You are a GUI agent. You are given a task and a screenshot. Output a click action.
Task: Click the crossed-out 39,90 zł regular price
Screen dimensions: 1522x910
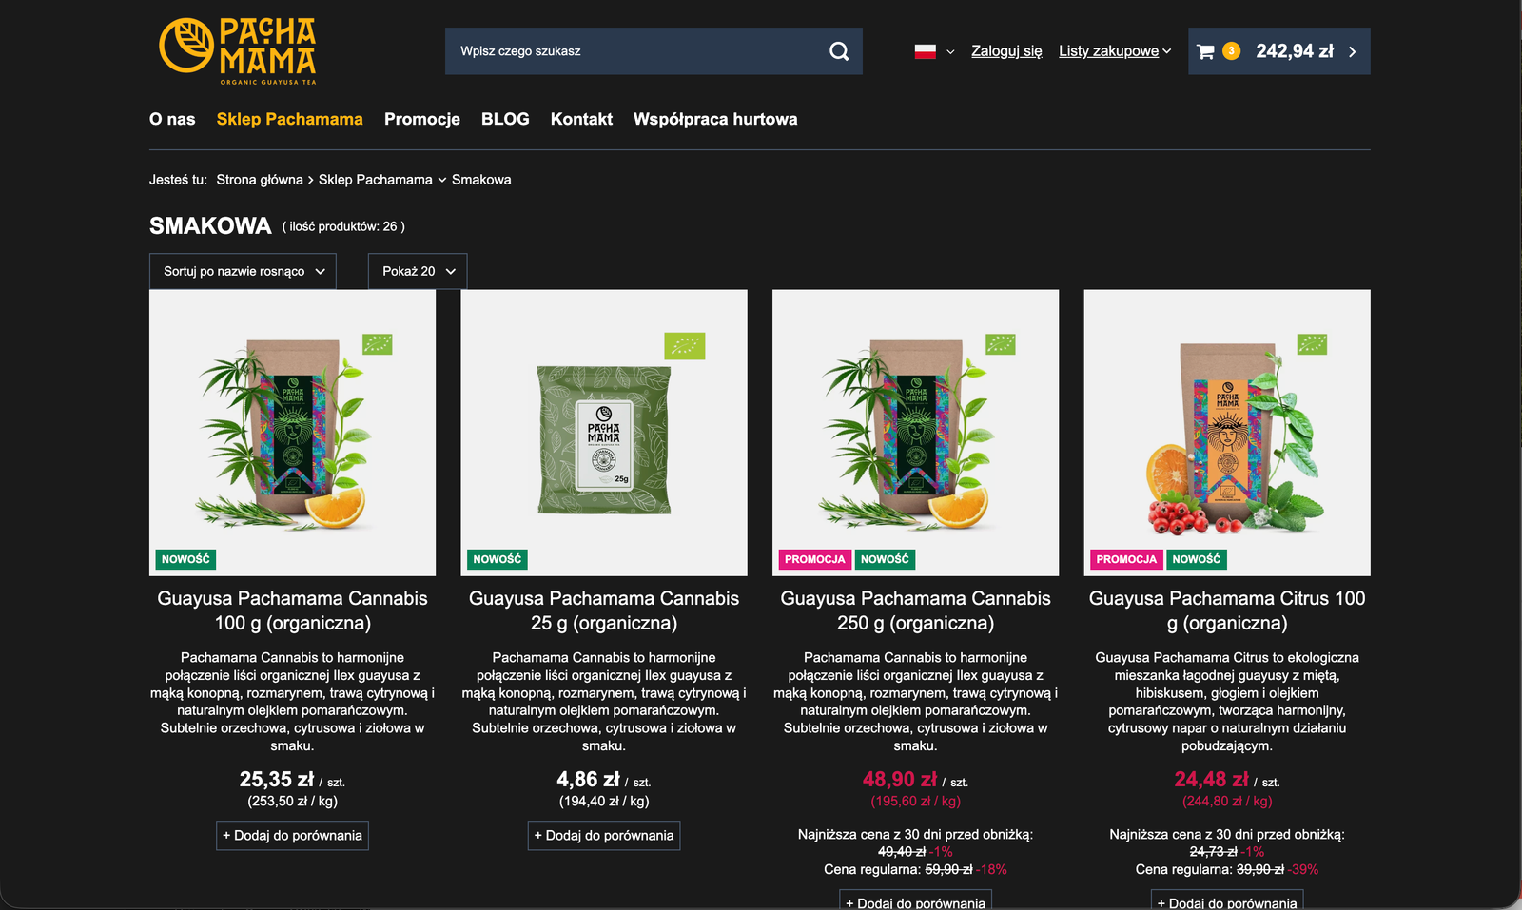(1260, 869)
